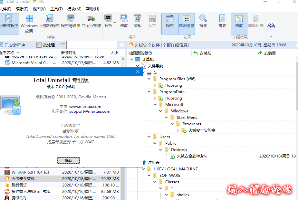Expand Huorong under Program Files (x86)

(155, 85)
